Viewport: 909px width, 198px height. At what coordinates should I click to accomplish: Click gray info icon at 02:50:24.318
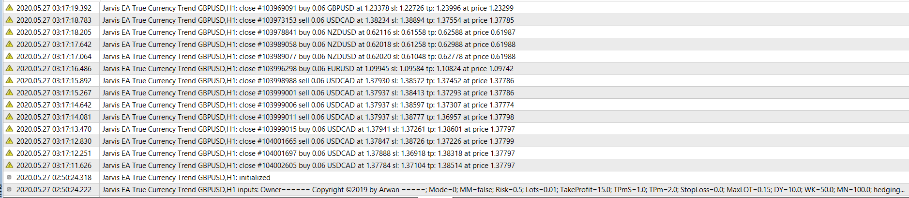9,177
